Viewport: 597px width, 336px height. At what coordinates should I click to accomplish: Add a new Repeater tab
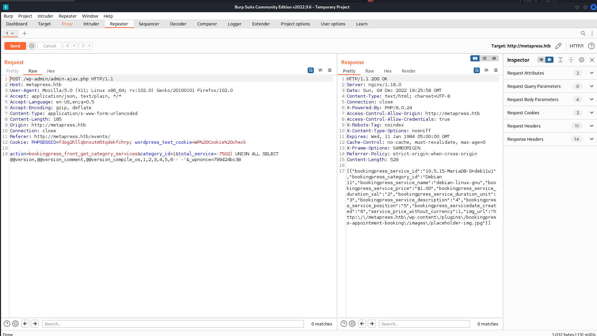pos(24,33)
